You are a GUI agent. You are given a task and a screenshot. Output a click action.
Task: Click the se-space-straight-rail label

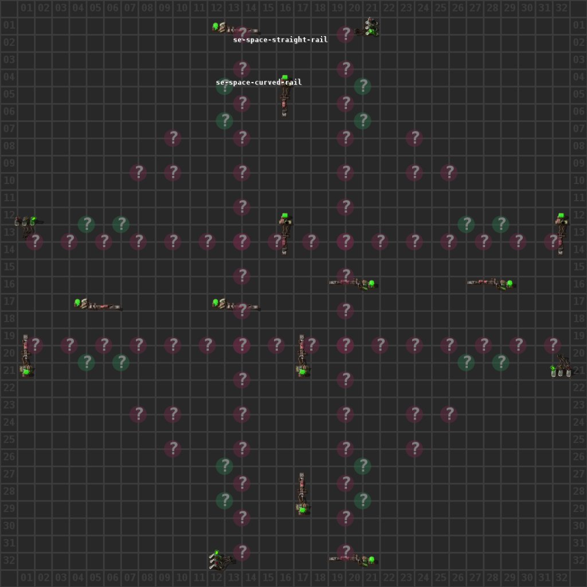[x=280, y=40]
